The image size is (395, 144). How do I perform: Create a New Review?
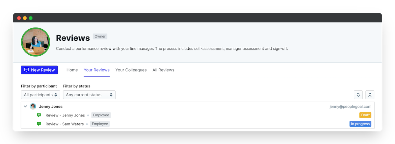tap(39, 70)
